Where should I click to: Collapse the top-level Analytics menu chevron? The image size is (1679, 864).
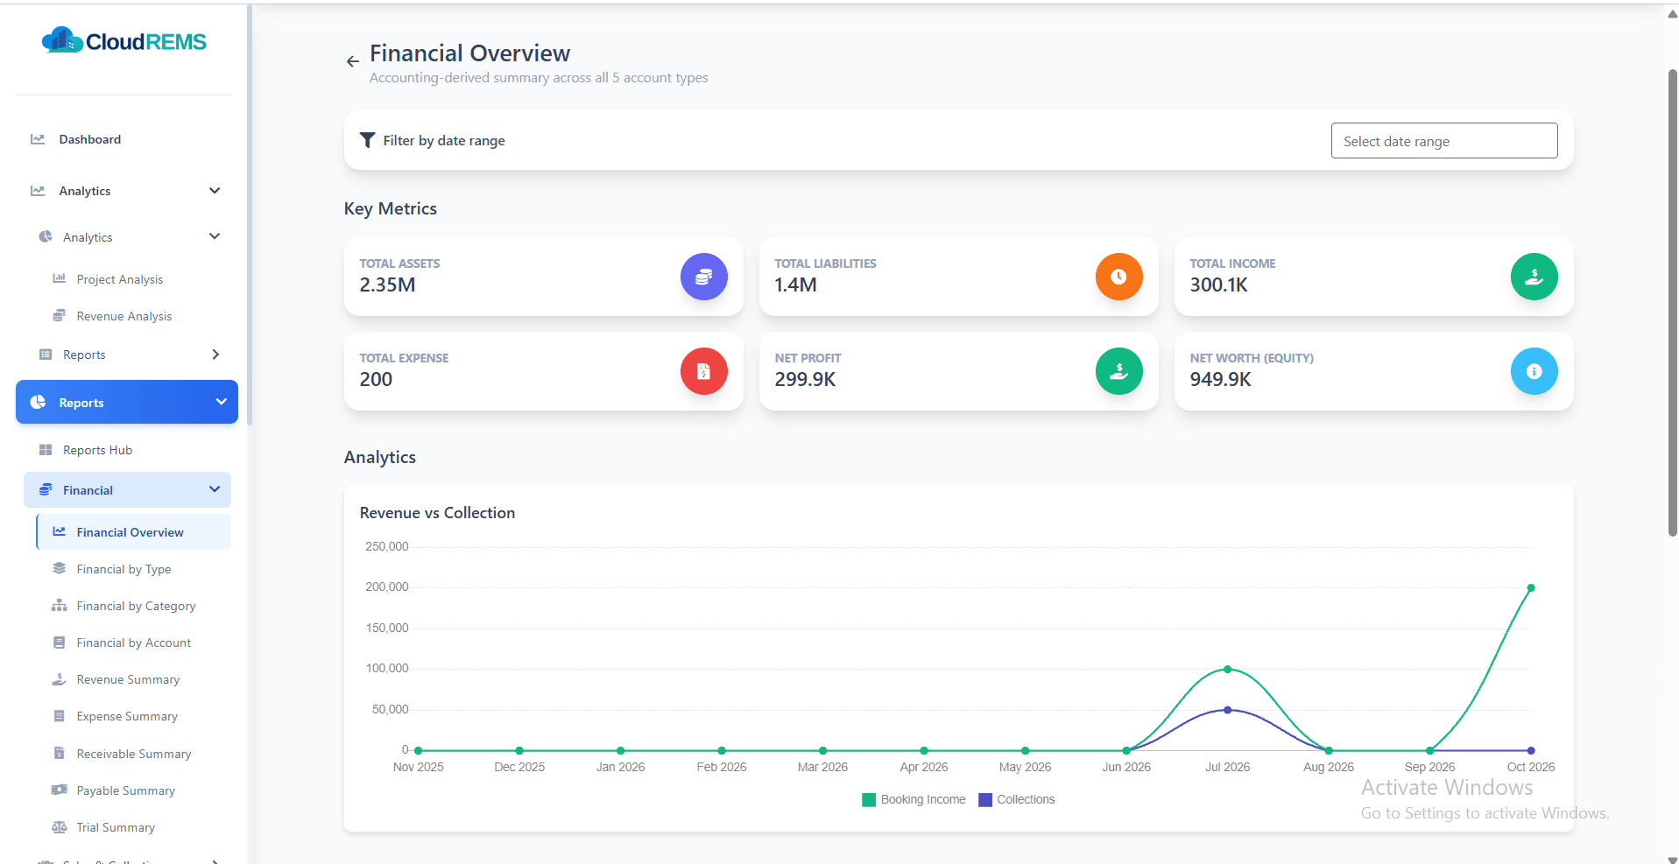pyautogui.click(x=215, y=191)
